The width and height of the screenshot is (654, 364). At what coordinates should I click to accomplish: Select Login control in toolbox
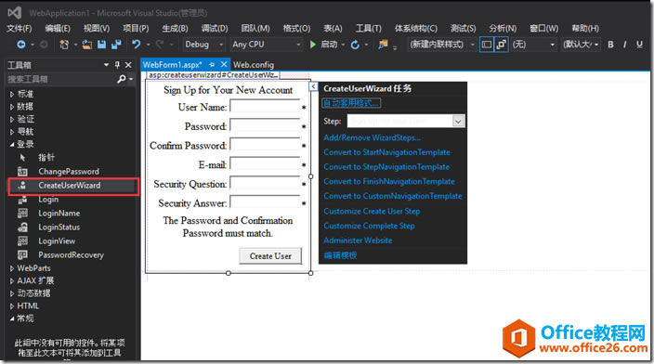coord(48,200)
